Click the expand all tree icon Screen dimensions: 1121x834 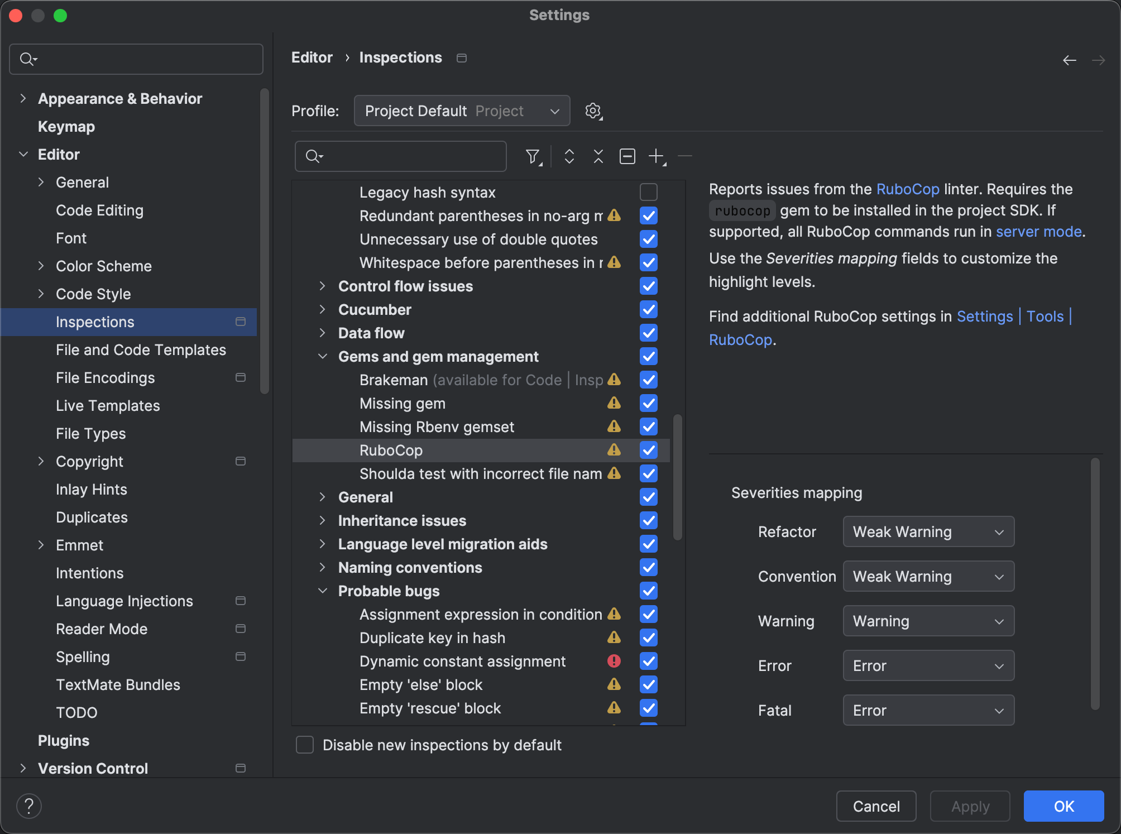(x=569, y=156)
